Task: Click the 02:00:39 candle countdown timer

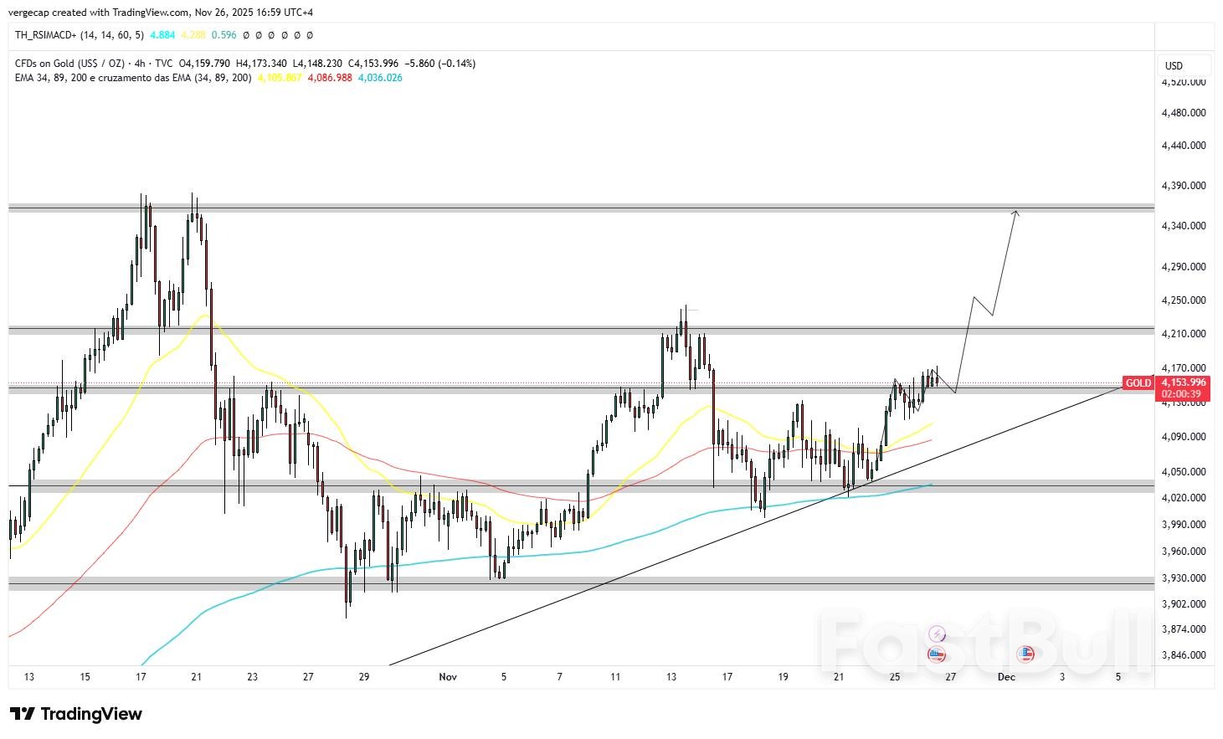Action: pyautogui.click(x=1181, y=393)
